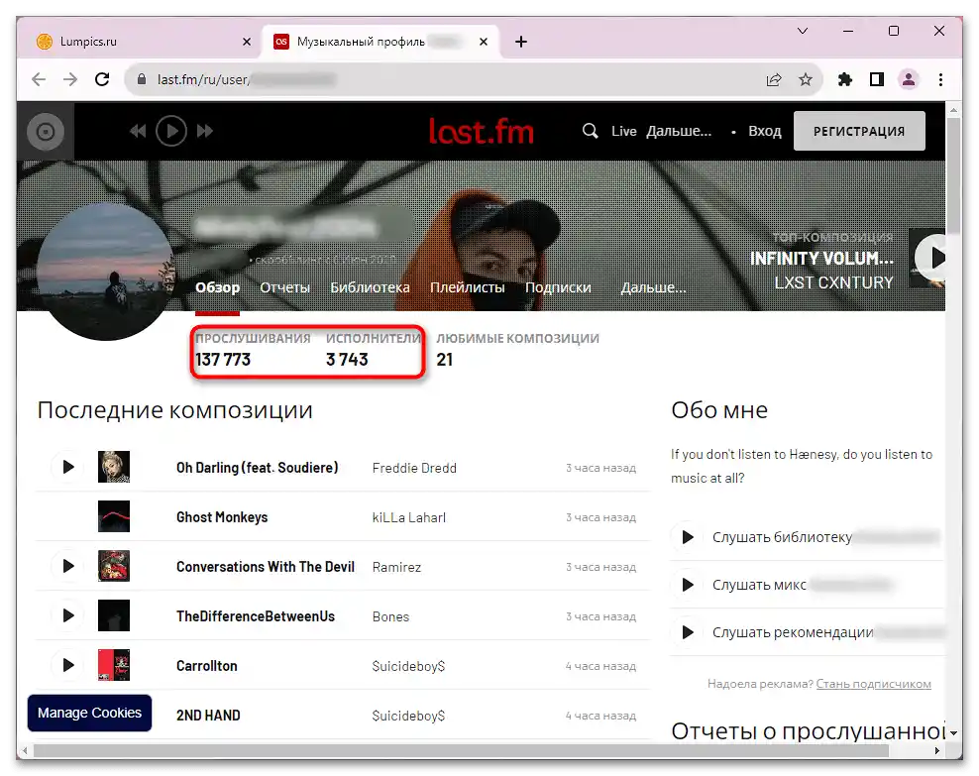Close the Музыкальный профиль tab

click(484, 42)
